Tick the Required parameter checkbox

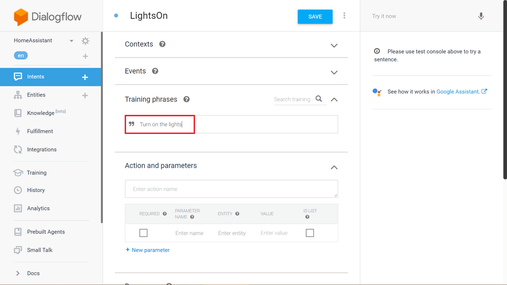point(143,233)
